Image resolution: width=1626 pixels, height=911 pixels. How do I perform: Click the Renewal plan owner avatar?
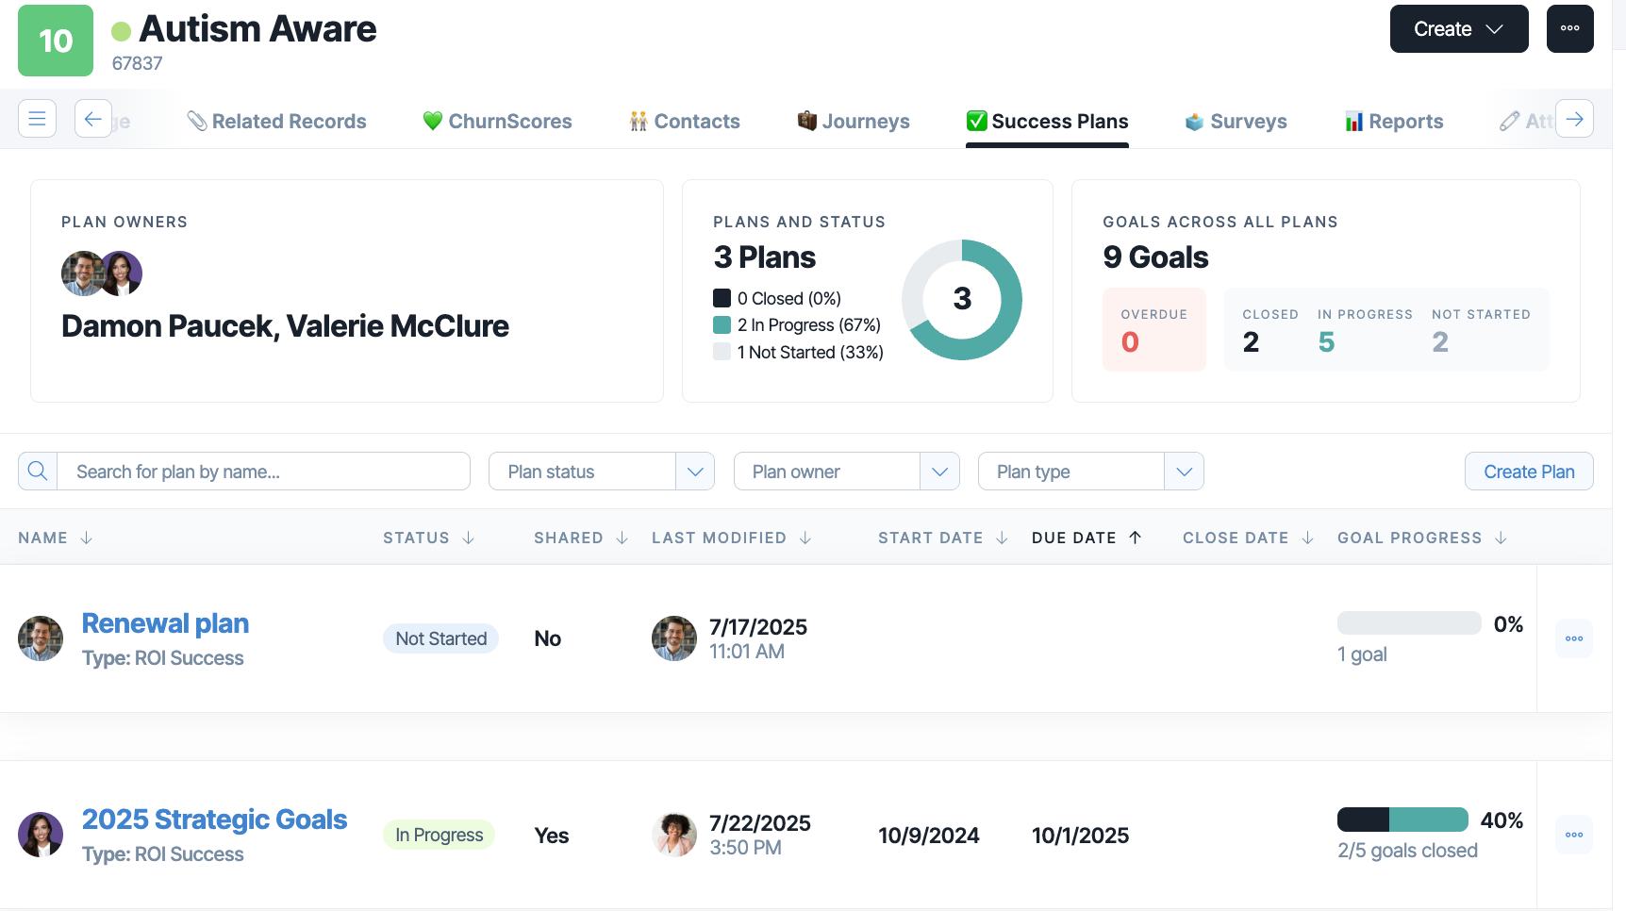click(41, 638)
